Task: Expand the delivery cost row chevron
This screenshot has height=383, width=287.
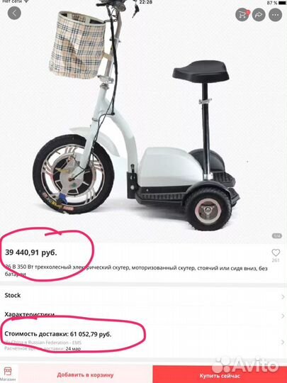Action: point(283,342)
